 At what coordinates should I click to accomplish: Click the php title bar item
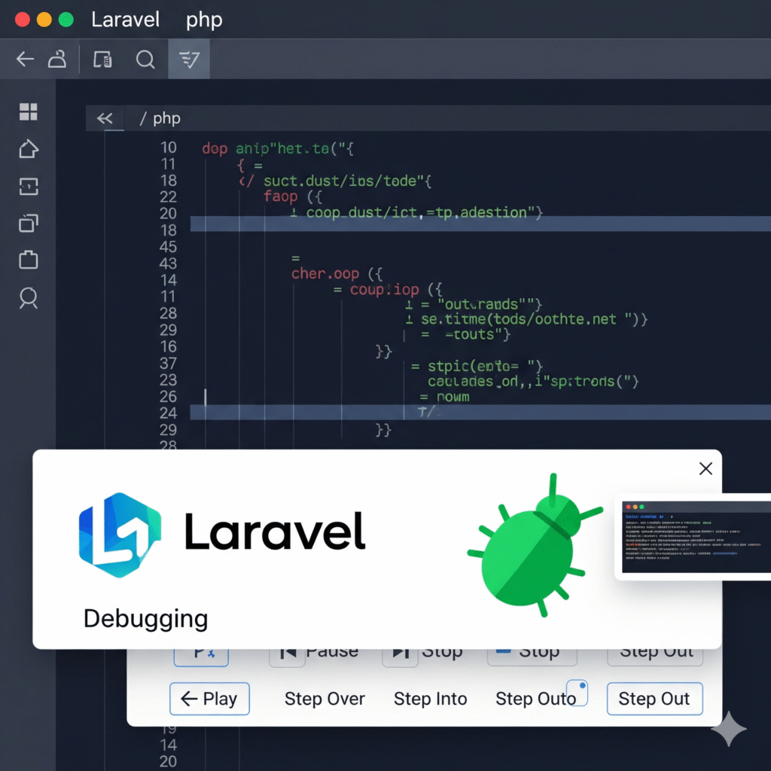click(203, 20)
